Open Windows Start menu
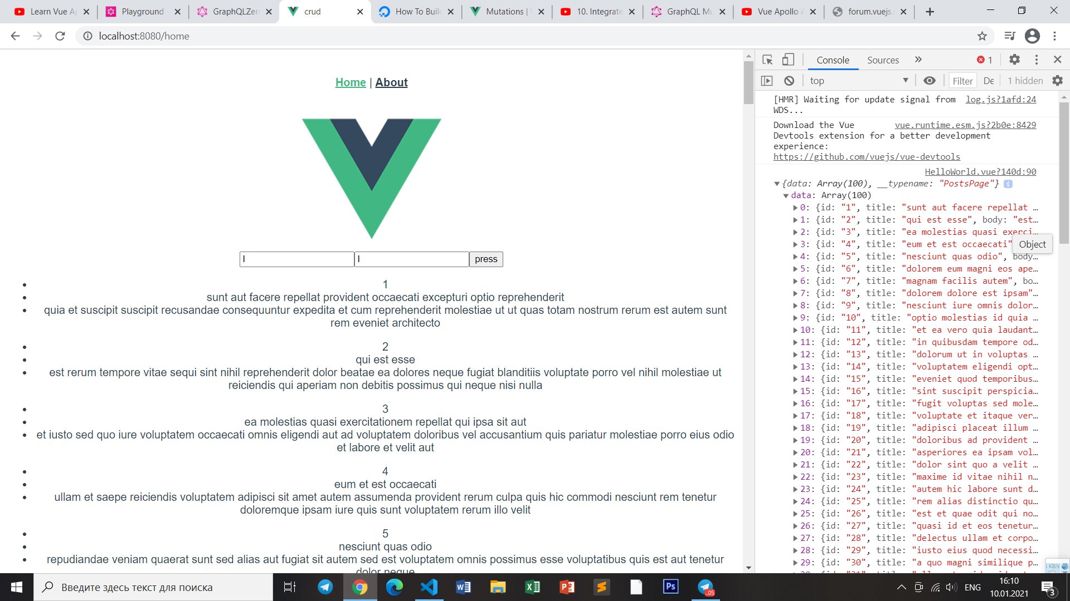This screenshot has width=1070, height=601. pyautogui.click(x=17, y=587)
